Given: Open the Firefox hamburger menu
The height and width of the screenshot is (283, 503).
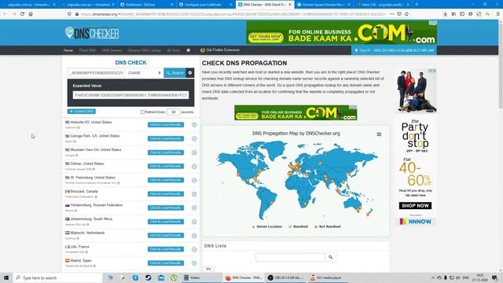Looking at the screenshot, I should point(497,14).
